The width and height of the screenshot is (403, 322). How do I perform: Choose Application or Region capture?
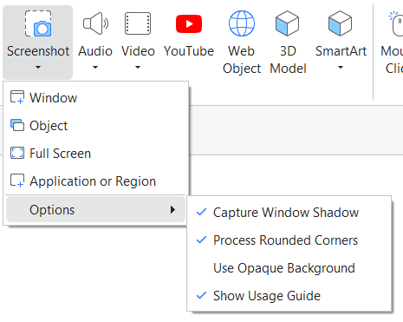(x=95, y=181)
